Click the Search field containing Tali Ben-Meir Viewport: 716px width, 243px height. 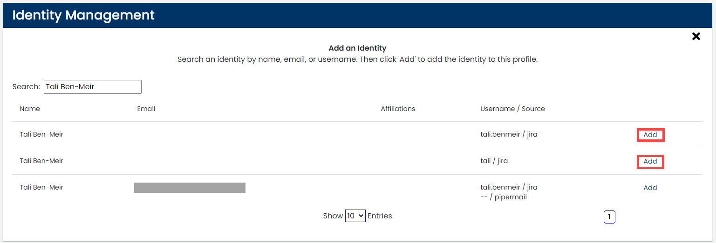click(x=93, y=87)
